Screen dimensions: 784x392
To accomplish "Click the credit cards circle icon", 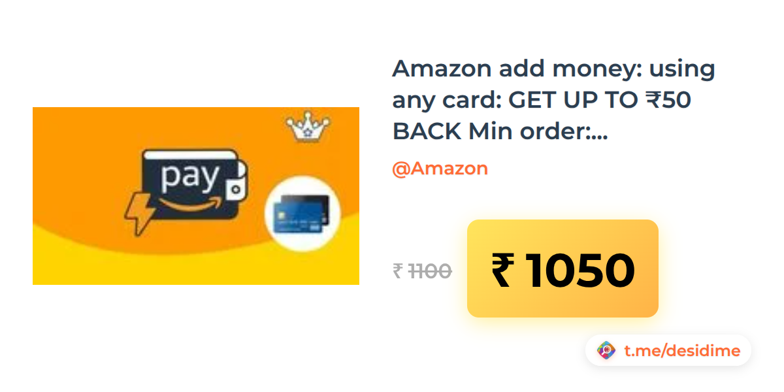I will (302, 214).
